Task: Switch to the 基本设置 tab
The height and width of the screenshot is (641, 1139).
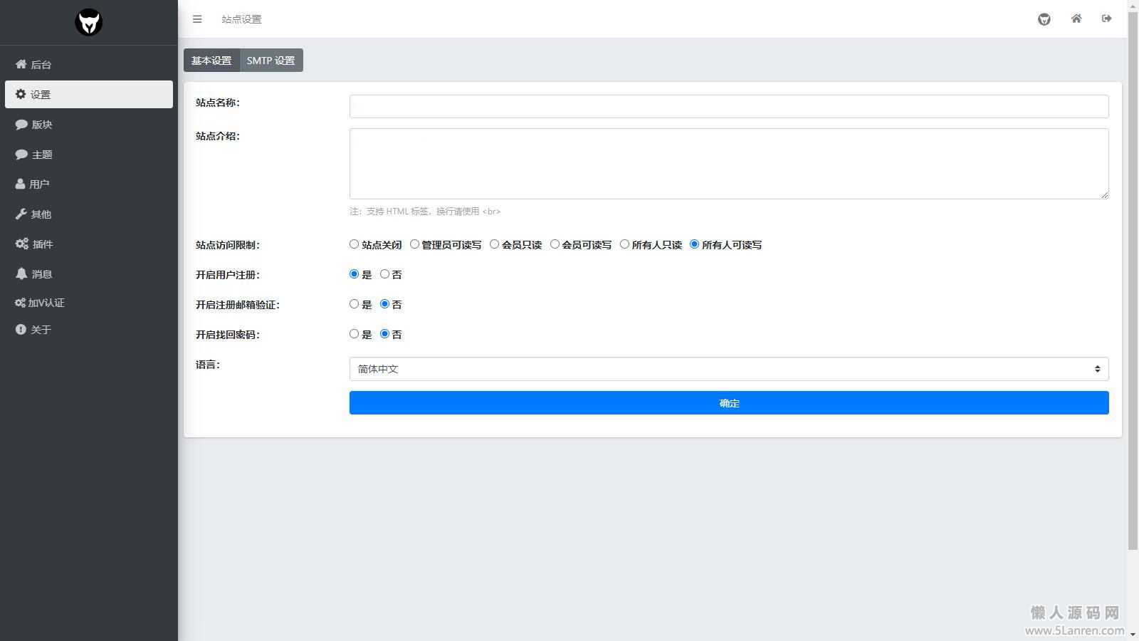Action: [x=211, y=61]
